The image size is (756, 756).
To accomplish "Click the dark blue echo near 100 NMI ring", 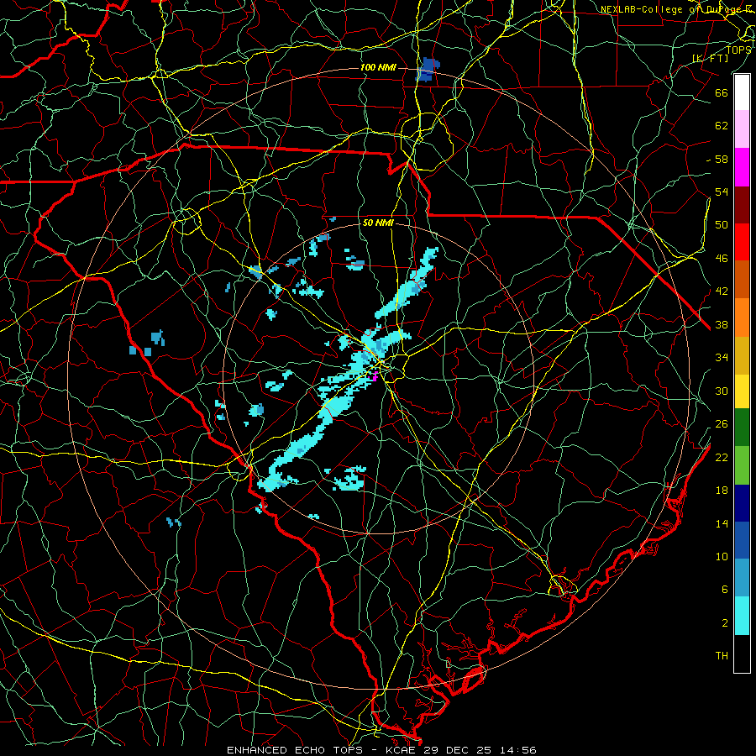I will click(428, 69).
